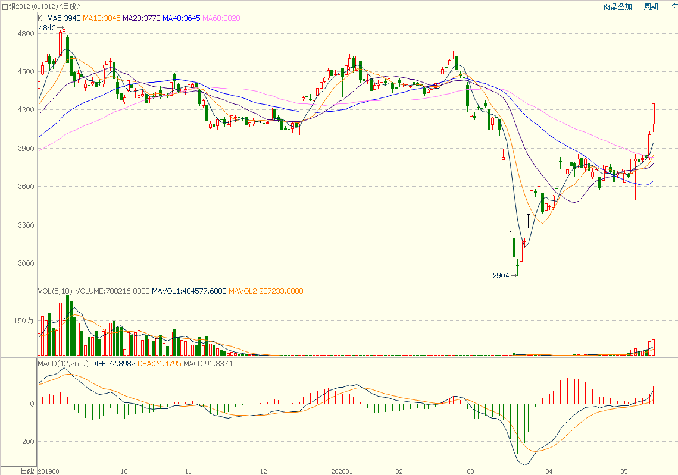Click the 4843 high price marker
The width and height of the screenshot is (678, 475).
pyautogui.click(x=48, y=28)
